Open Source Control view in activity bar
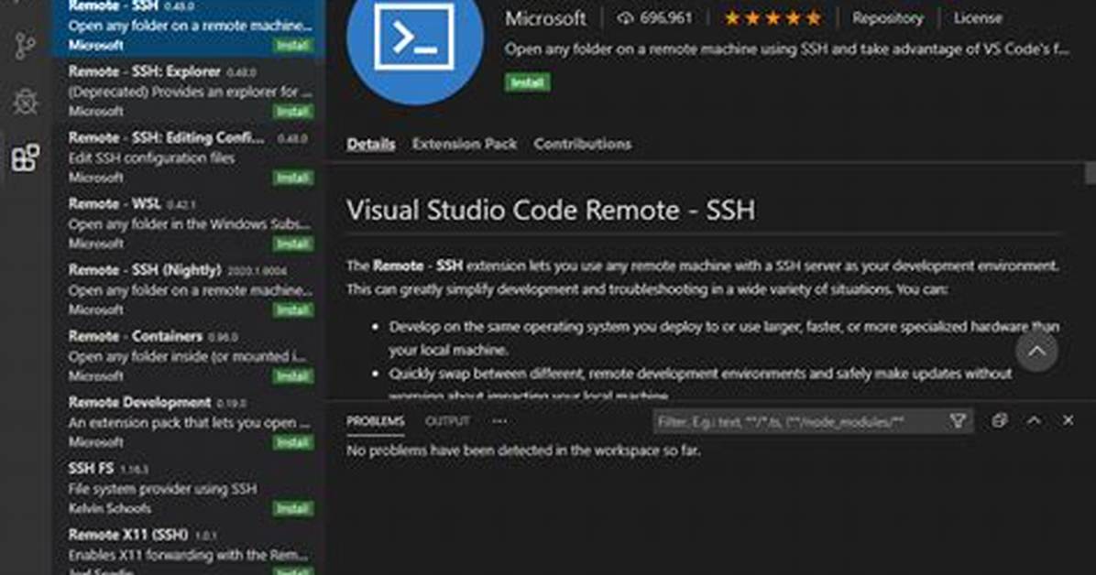The height and width of the screenshot is (575, 1096). point(25,46)
